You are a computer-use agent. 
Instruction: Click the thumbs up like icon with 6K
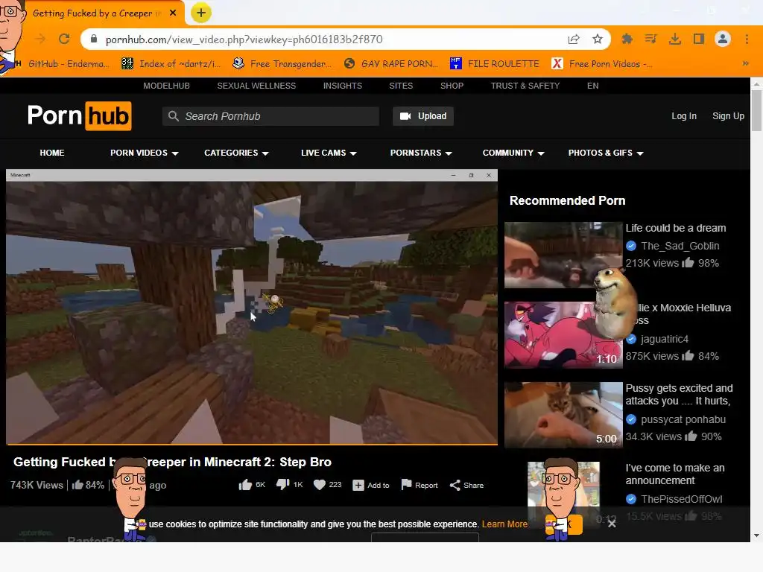point(245,485)
